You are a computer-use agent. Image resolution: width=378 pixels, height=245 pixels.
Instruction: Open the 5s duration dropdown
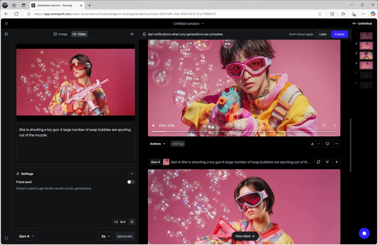click(x=105, y=236)
